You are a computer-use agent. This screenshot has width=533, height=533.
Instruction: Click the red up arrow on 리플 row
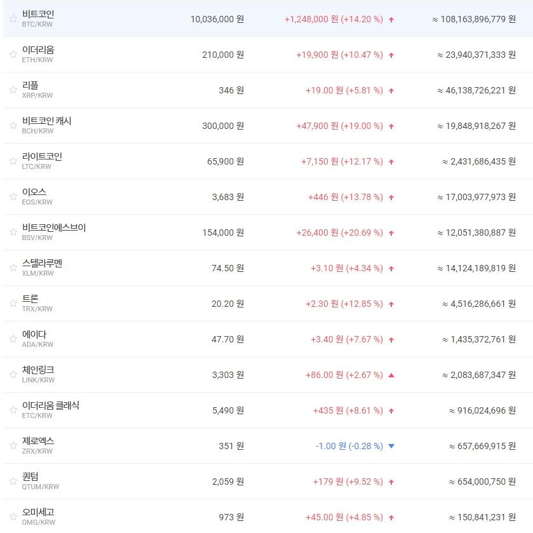[391, 91]
